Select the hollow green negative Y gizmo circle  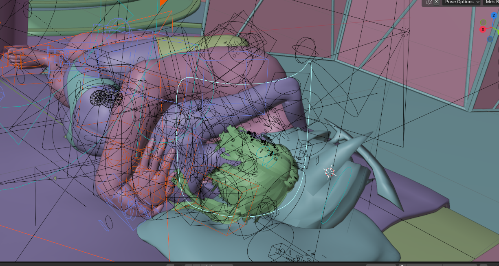tap(483, 22)
